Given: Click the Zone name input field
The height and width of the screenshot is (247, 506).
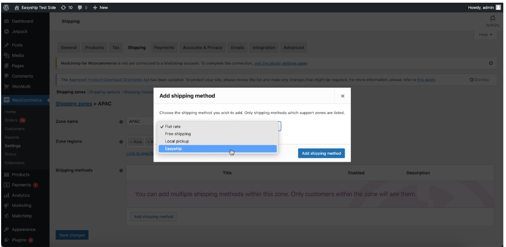Looking at the screenshot, I should point(140,122).
